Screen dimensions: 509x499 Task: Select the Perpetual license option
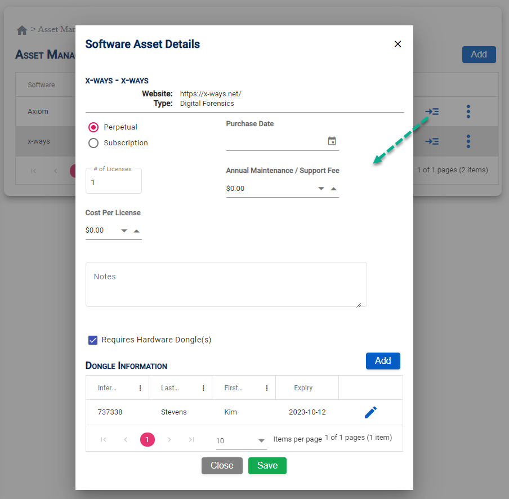click(93, 127)
